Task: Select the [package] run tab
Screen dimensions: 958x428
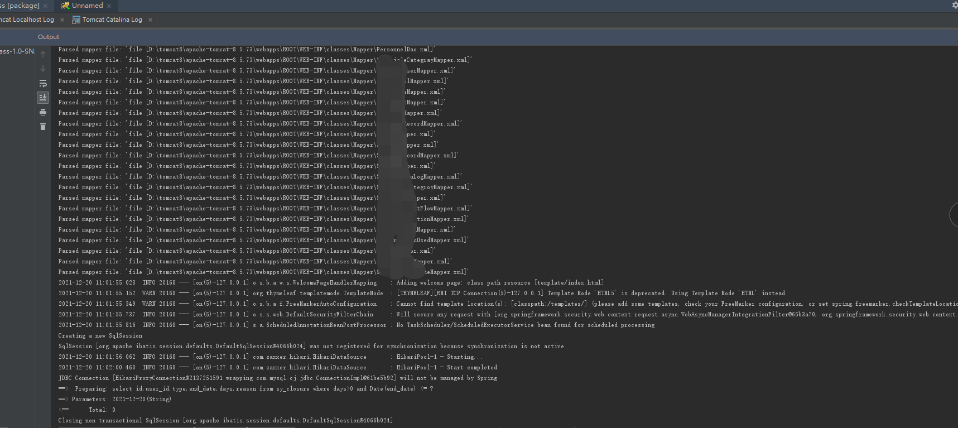Action: click(x=20, y=6)
